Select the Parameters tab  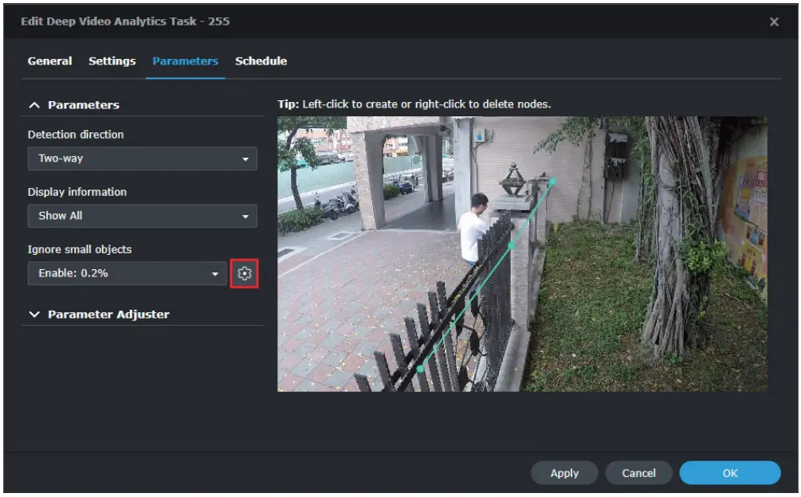coord(185,61)
